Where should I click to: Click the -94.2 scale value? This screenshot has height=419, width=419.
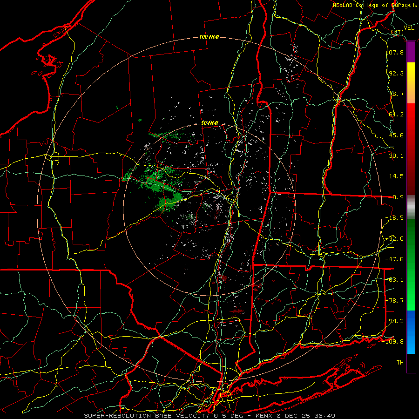[x=395, y=321]
